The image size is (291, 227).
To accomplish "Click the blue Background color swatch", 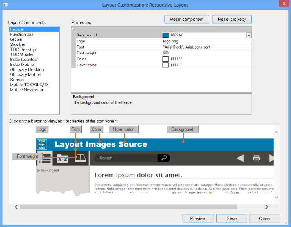I will [x=165, y=35].
